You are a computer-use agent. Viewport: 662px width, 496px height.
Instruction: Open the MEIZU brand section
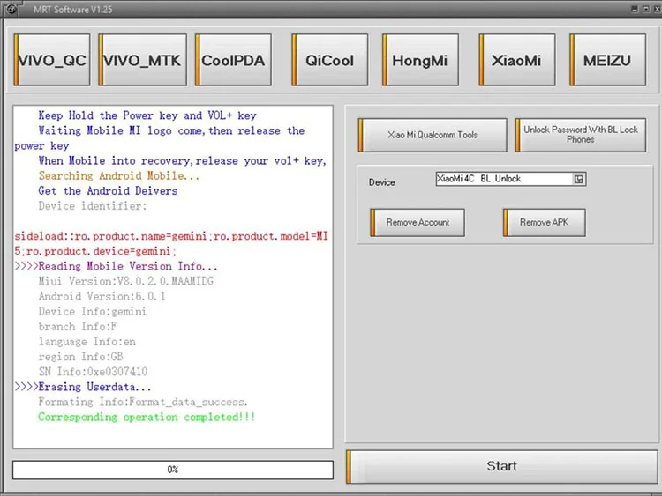coord(607,60)
